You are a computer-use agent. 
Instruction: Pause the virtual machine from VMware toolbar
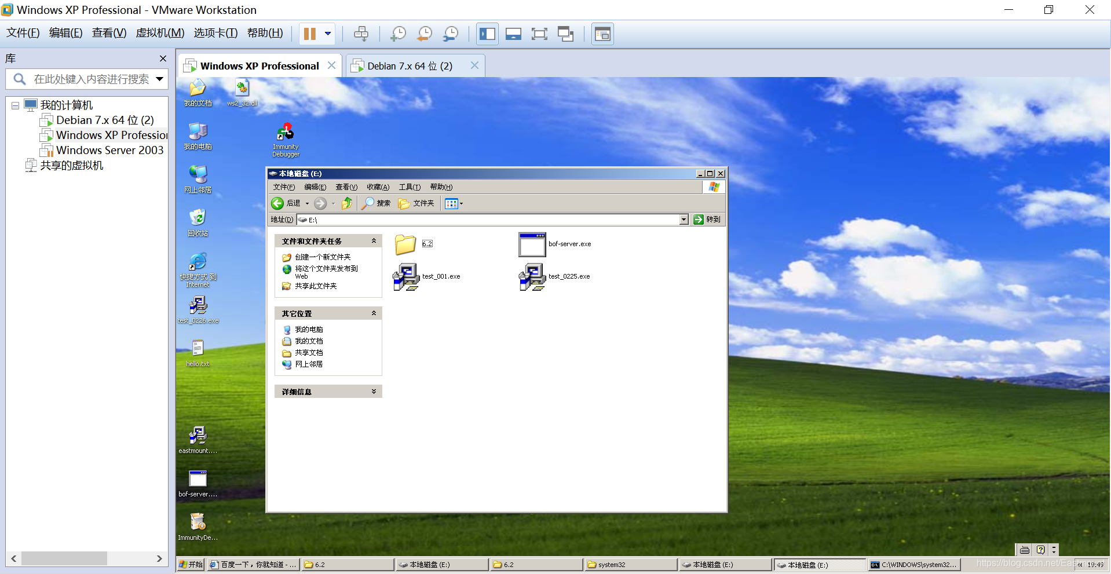(310, 34)
